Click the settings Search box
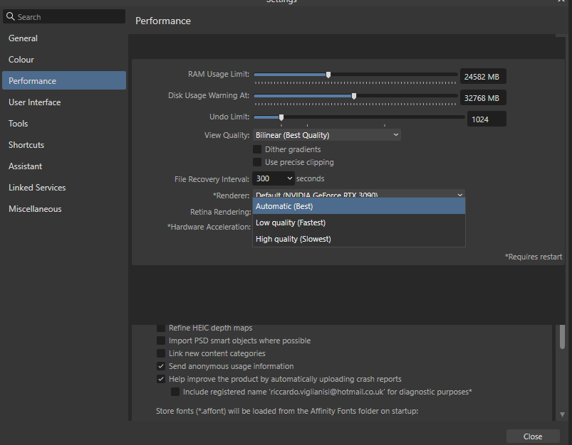Viewport: 572px width, 445px height. tap(64, 16)
